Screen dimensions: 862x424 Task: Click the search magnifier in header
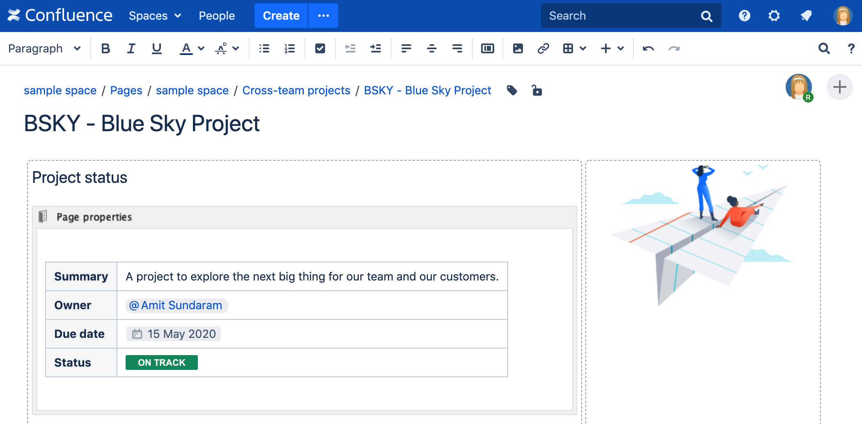tap(706, 16)
